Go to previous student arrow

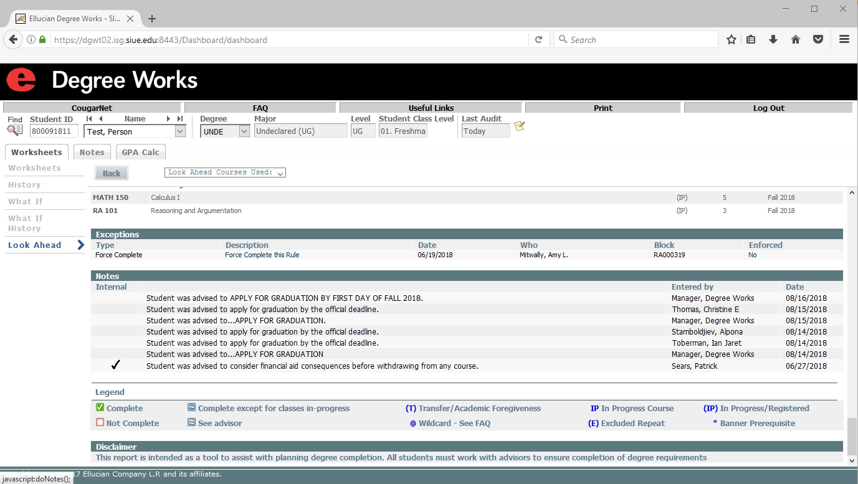tap(101, 119)
